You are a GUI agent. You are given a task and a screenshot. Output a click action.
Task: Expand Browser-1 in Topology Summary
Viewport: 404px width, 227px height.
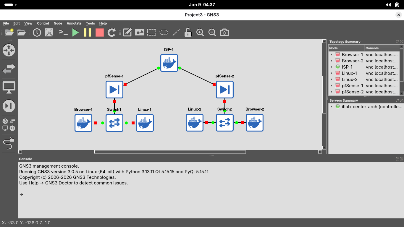coord(332,55)
